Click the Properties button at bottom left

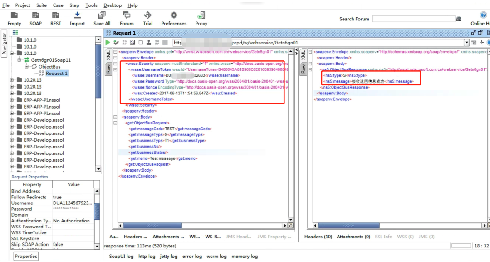[x=26, y=257]
